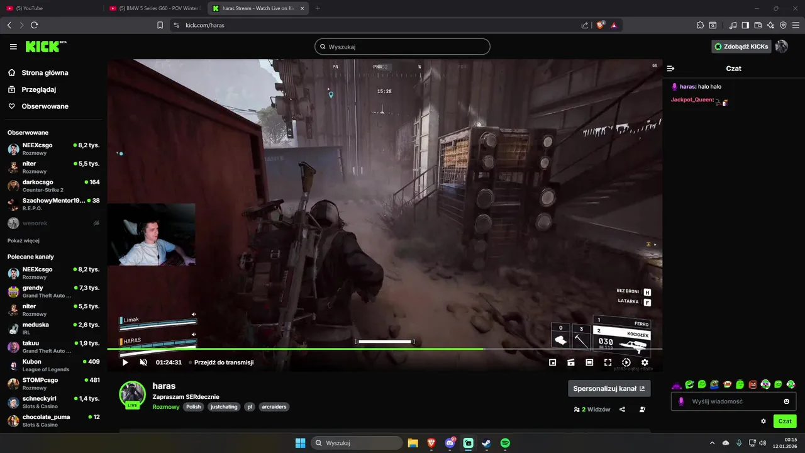Viewport: 805px width, 453px height.
Task: Open the playback speed icon
Action: [626, 362]
